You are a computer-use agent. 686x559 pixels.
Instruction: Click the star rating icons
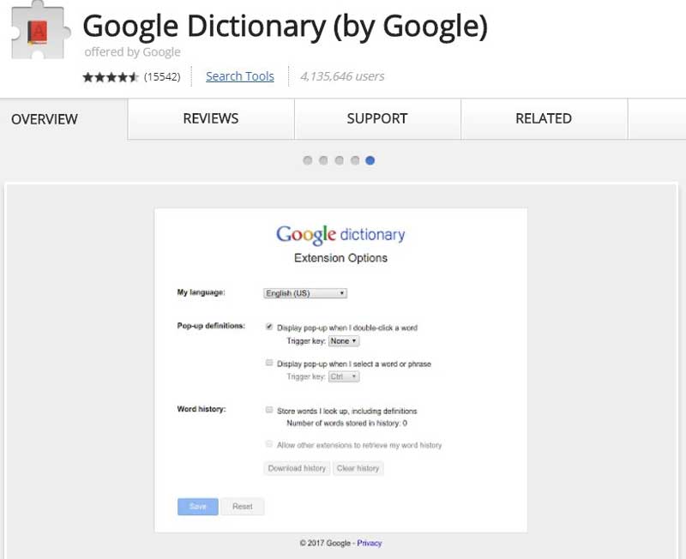pos(111,77)
